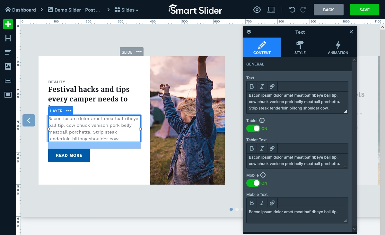Redo the last change
This screenshot has width=385, height=235.
pos(303,10)
